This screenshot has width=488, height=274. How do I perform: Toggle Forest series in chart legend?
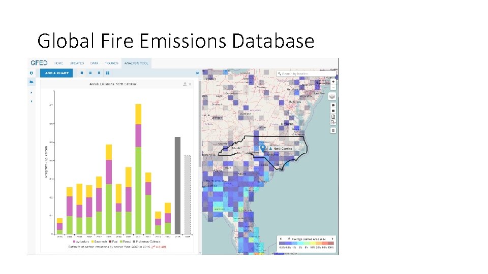click(126, 242)
